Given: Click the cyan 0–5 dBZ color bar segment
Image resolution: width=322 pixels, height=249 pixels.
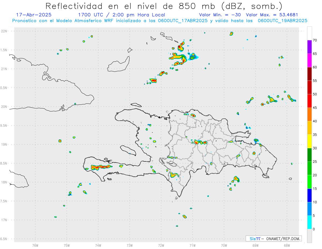Looking at the screenshot, I should (x=309, y=222).
